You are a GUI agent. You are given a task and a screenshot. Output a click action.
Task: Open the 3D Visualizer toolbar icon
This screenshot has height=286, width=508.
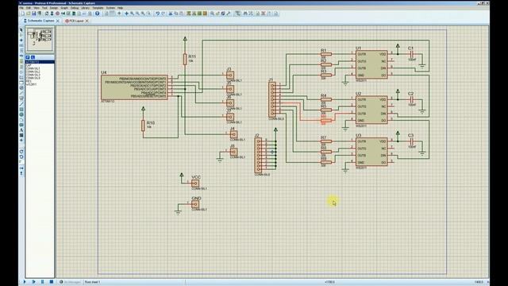click(63, 14)
